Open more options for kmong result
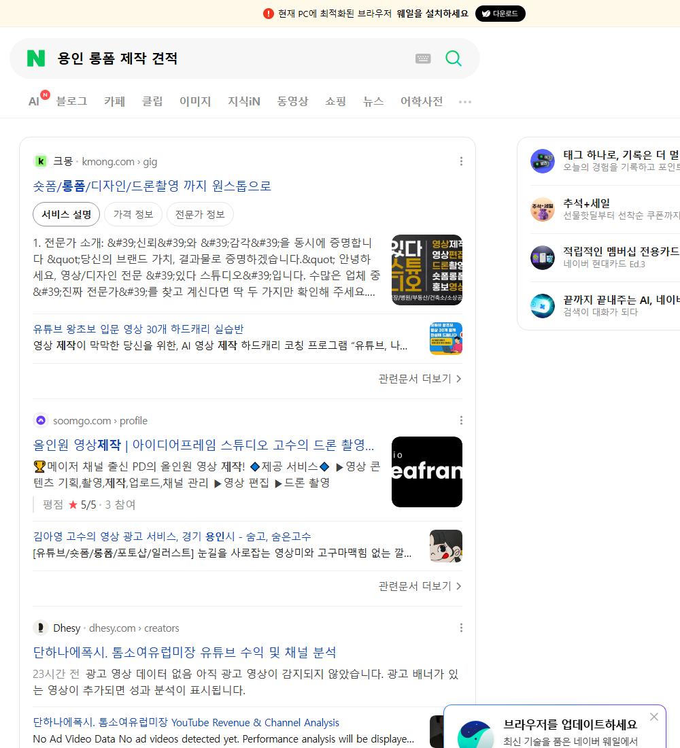680x748 pixels. 461,161
